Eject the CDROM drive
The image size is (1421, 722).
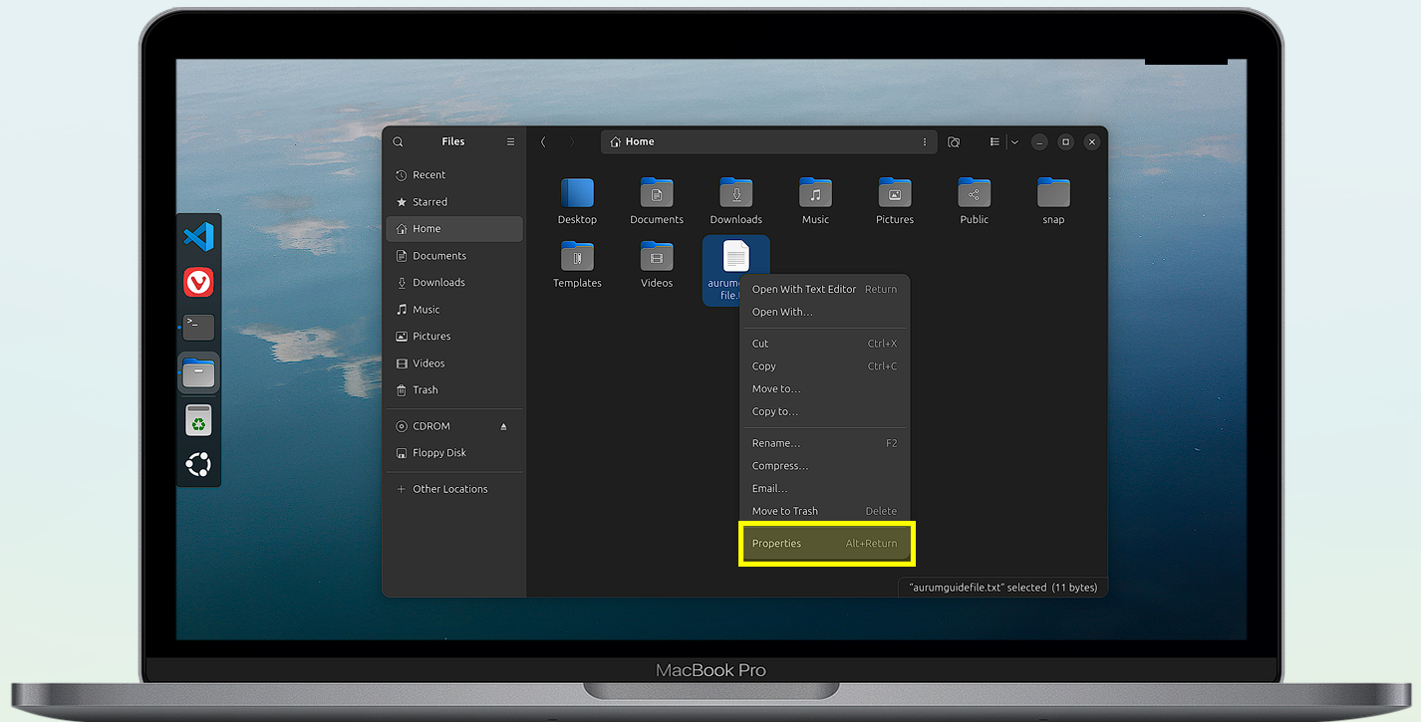pos(503,426)
